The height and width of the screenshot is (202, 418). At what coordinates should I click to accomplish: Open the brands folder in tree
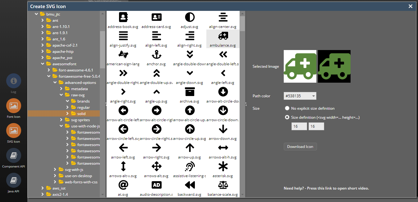(83, 101)
